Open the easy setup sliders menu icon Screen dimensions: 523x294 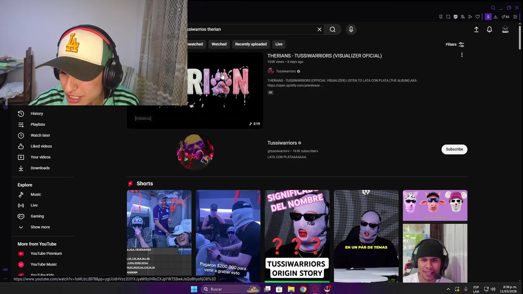coord(515,17)
